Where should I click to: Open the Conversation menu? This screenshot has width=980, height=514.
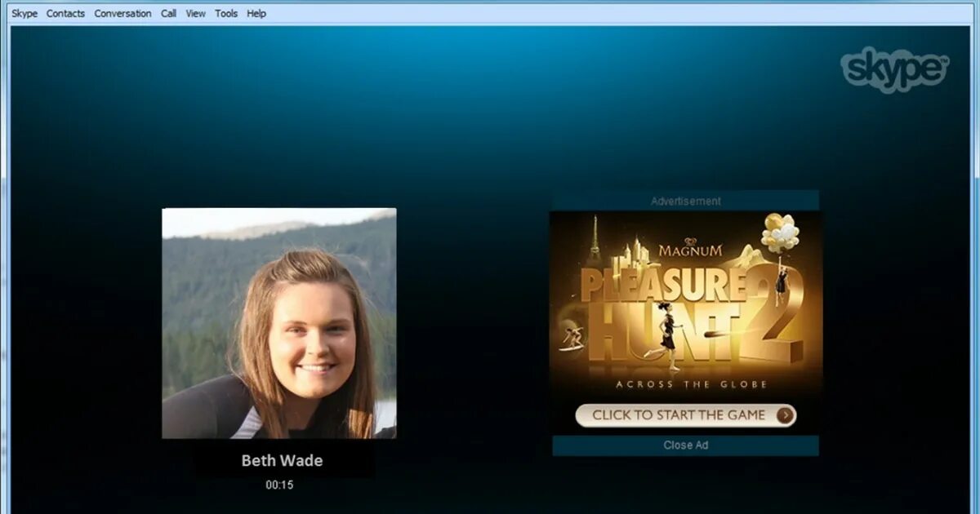[122, 13]
